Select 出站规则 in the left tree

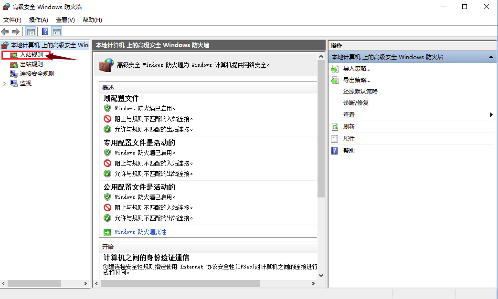[x=31, y=64]
